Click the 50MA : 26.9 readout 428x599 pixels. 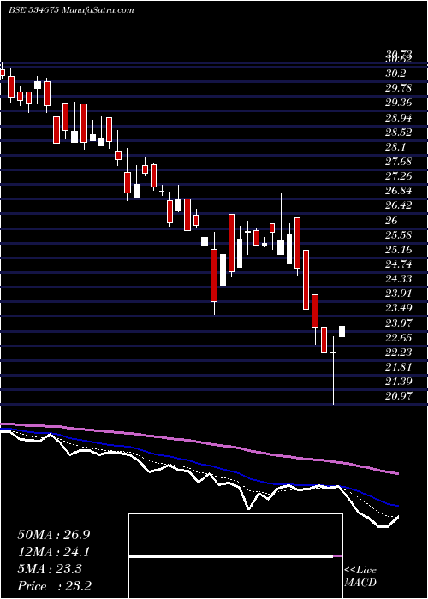pos(53,535)
